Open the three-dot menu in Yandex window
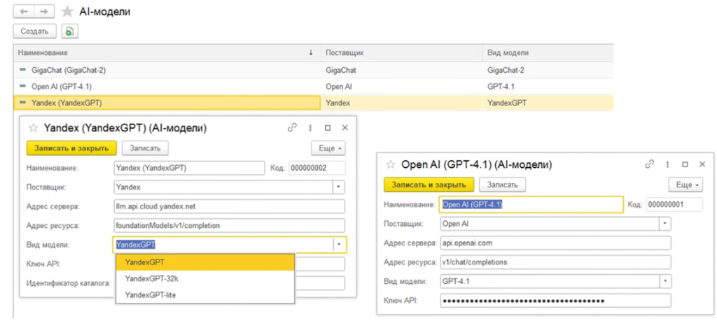Image resolution: width=717 pixels, height=321 pixels. tap(310, 128)
